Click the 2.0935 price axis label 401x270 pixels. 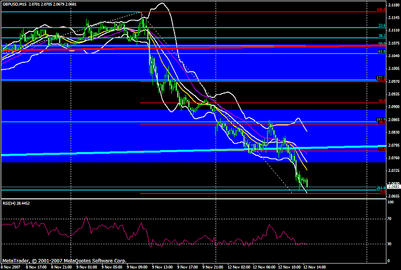pos(393,94)
